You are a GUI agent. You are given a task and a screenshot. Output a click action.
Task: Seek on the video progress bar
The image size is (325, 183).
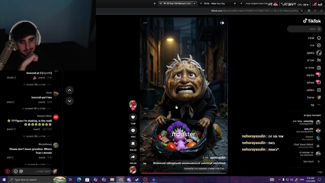[184, 173]
